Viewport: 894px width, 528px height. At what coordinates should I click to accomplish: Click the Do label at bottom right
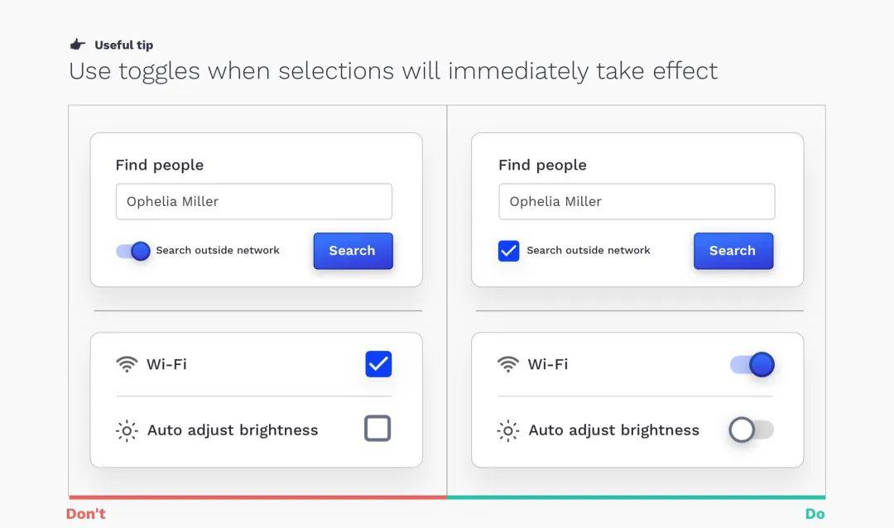click(815, 514)
